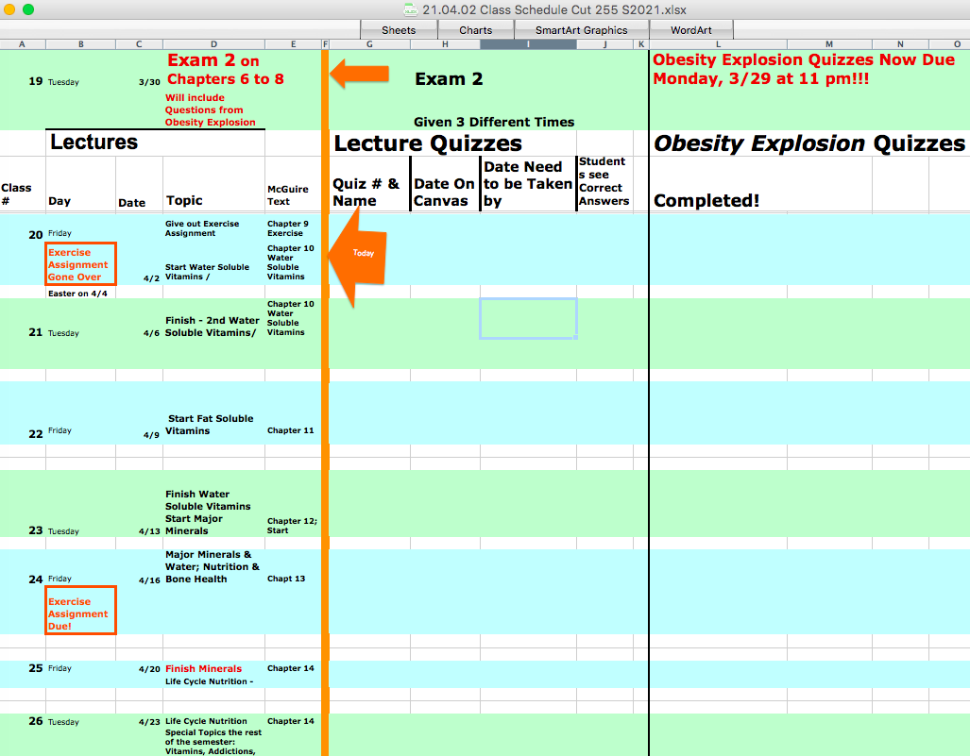Select the 'Obesity Explosion Quizzes' heading cell
Image resolution: width=970 pixels, height=756 pixels.
pyautogui.click(x=808, y=143)
